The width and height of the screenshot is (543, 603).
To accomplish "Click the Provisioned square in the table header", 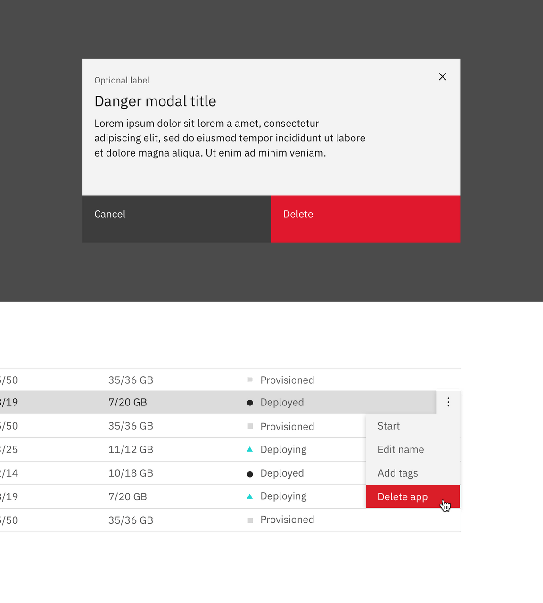I will click(250, 379).
